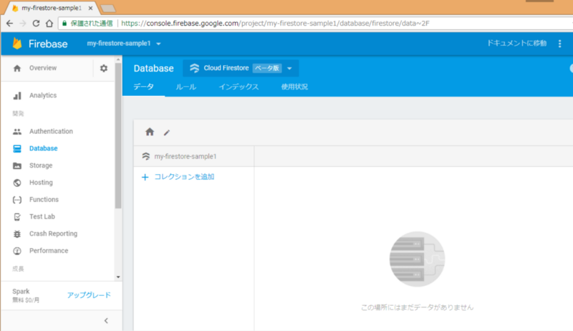Collapse the sidebar with chevron

pyautogui.click(x=106, y=321)
